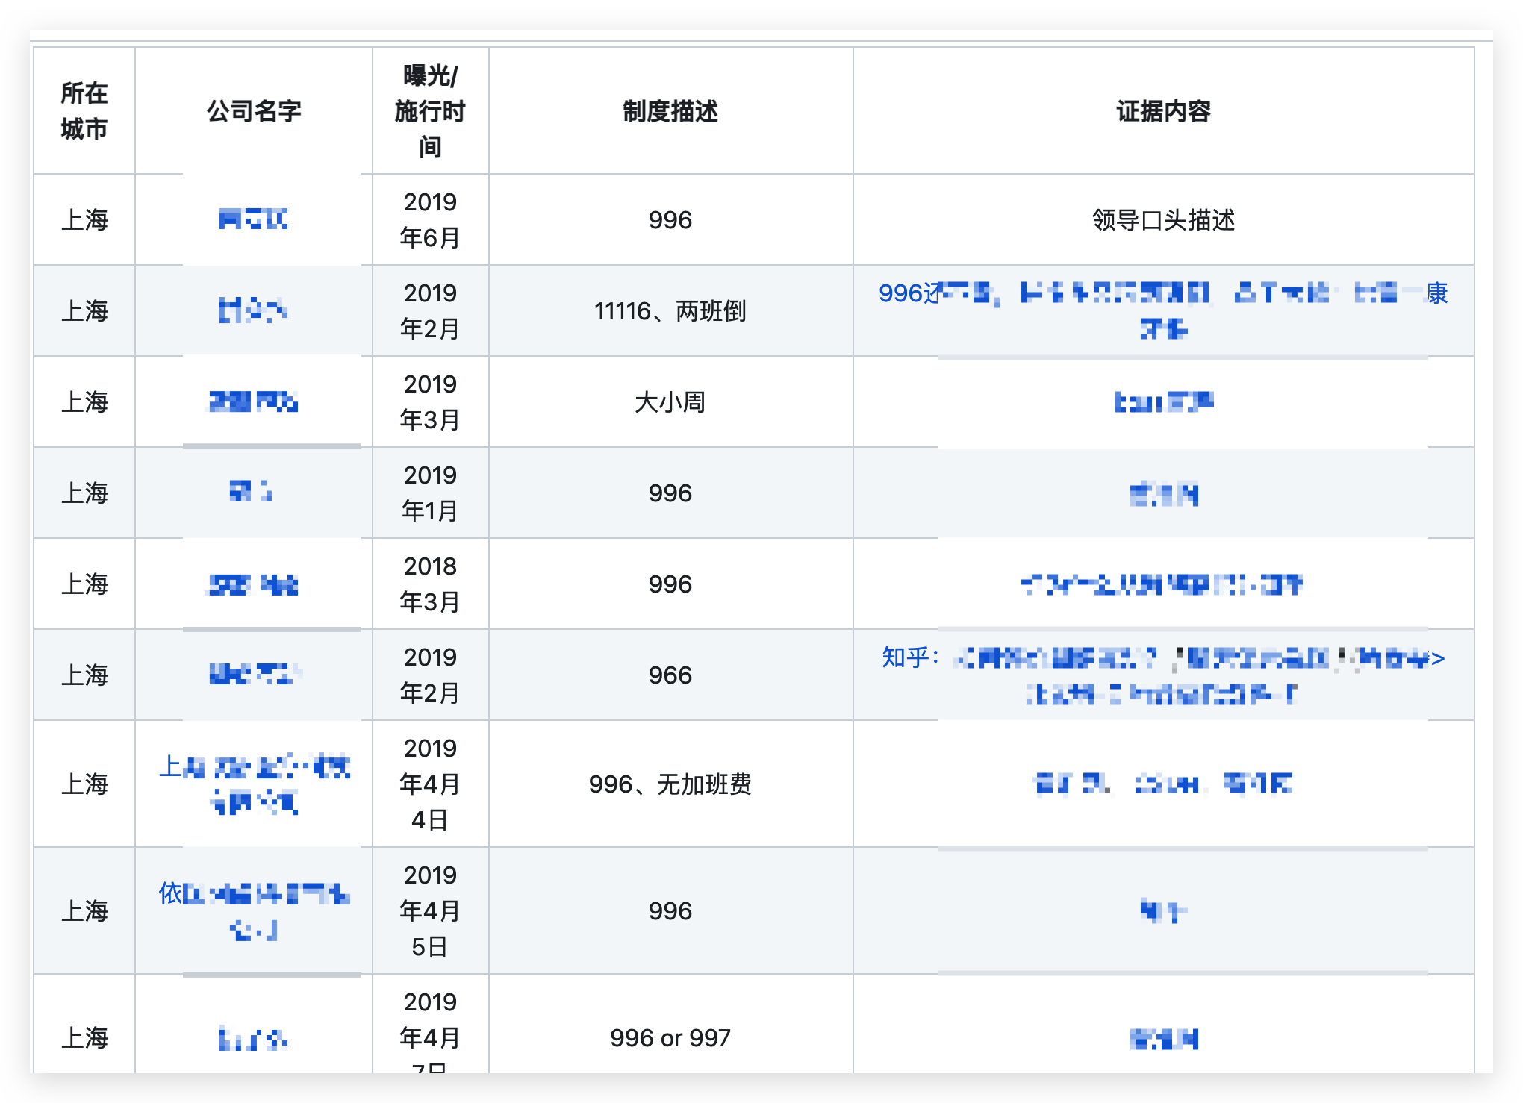Select the 966 cell
Screen dimensions: 1523x1103
pyautogui.click(x=670, y=675)
